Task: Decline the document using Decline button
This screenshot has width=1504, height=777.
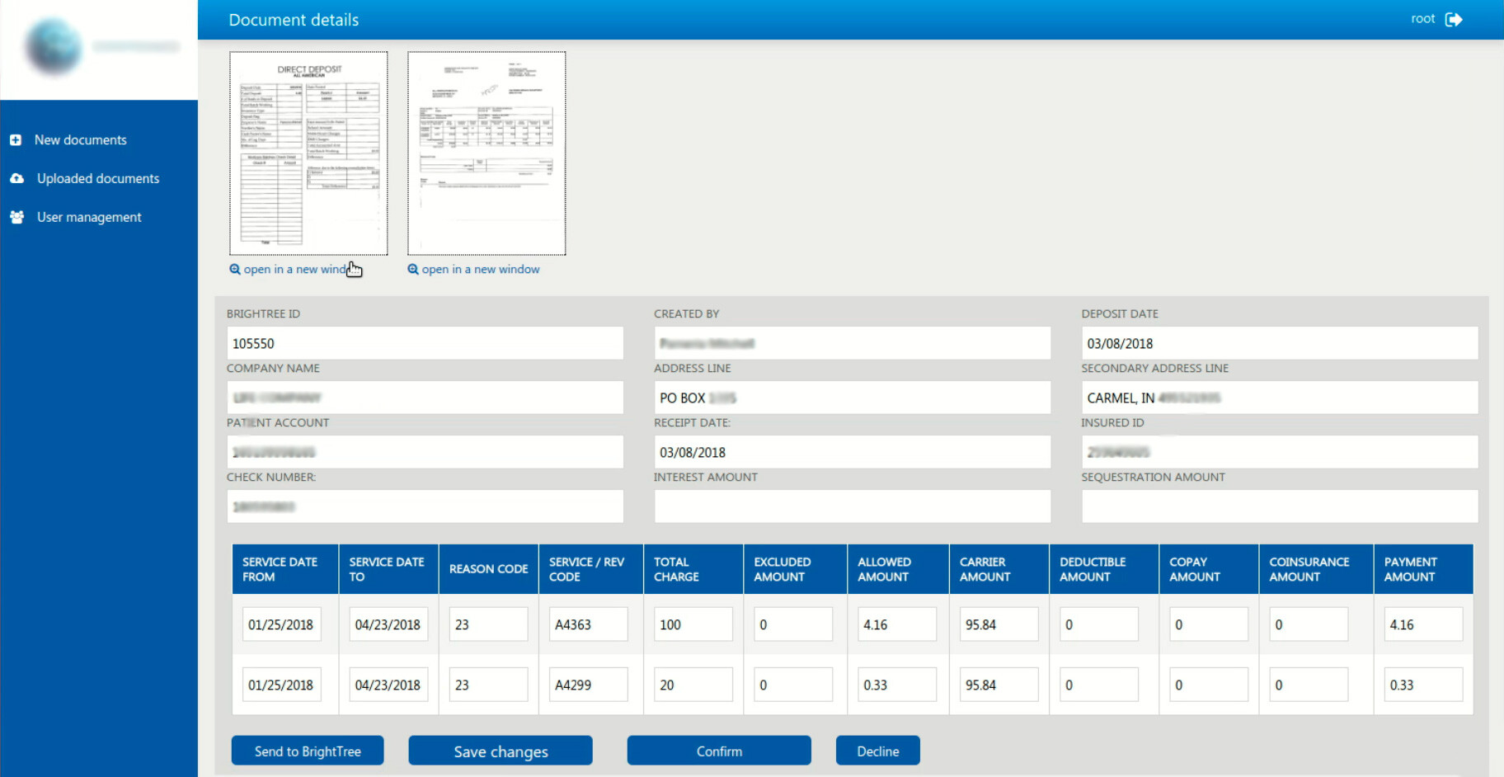Action: pyautogui.click(x=877, y=751)
